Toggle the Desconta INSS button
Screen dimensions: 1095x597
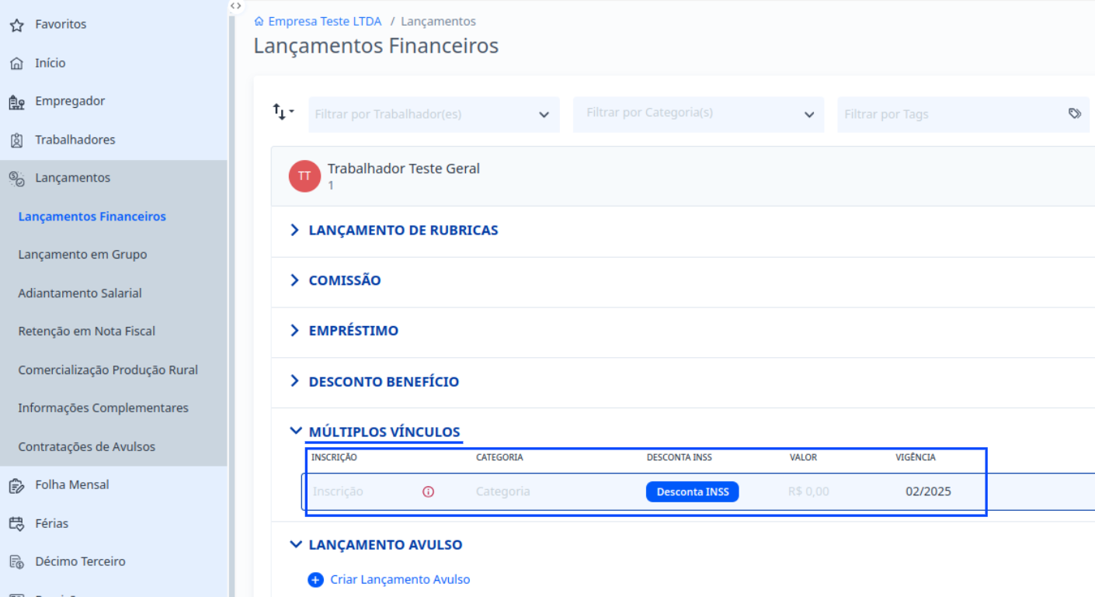point(692,491)
